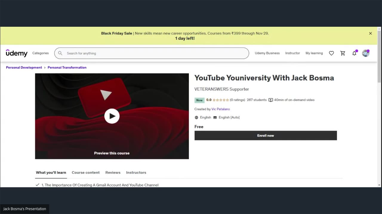Click the 1 day left! text

(x=185, y=38)
